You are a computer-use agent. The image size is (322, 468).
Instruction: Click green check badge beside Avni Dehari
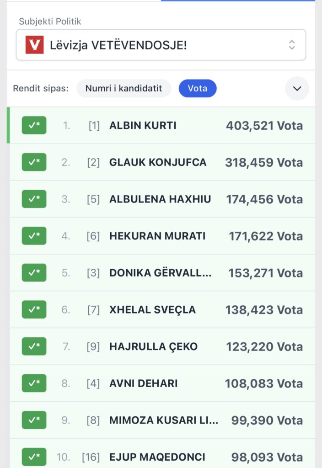tap(34, 383)
